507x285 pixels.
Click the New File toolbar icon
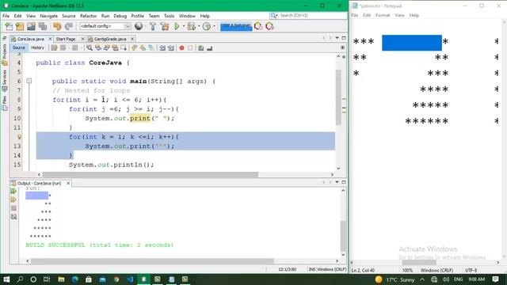pyautogui.click(x=9, y=26)
